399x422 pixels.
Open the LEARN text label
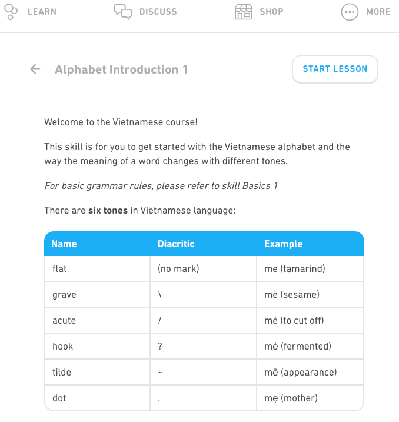(42, 11)
